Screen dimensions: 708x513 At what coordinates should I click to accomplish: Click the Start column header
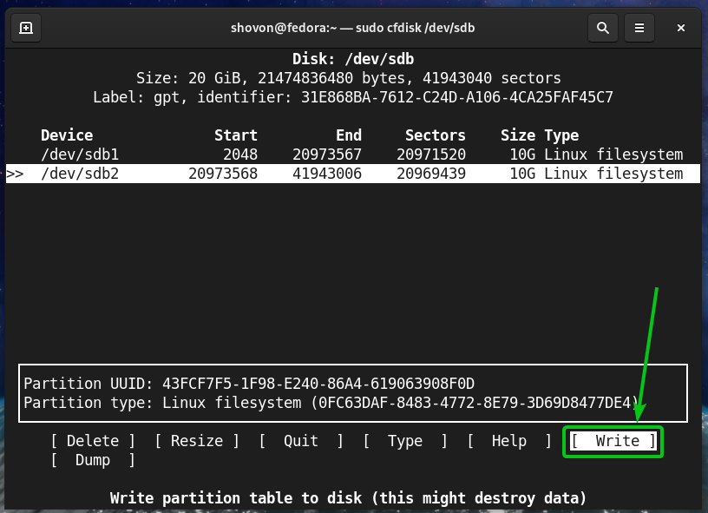pos(236,135)
